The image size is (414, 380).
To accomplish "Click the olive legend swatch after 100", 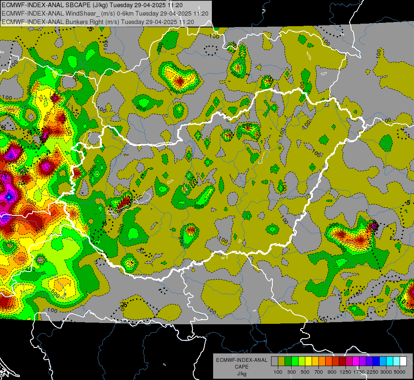I will (281, 361).
